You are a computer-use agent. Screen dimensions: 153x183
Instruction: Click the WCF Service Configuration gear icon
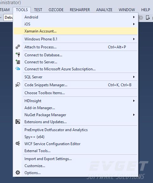coord(18,144)
